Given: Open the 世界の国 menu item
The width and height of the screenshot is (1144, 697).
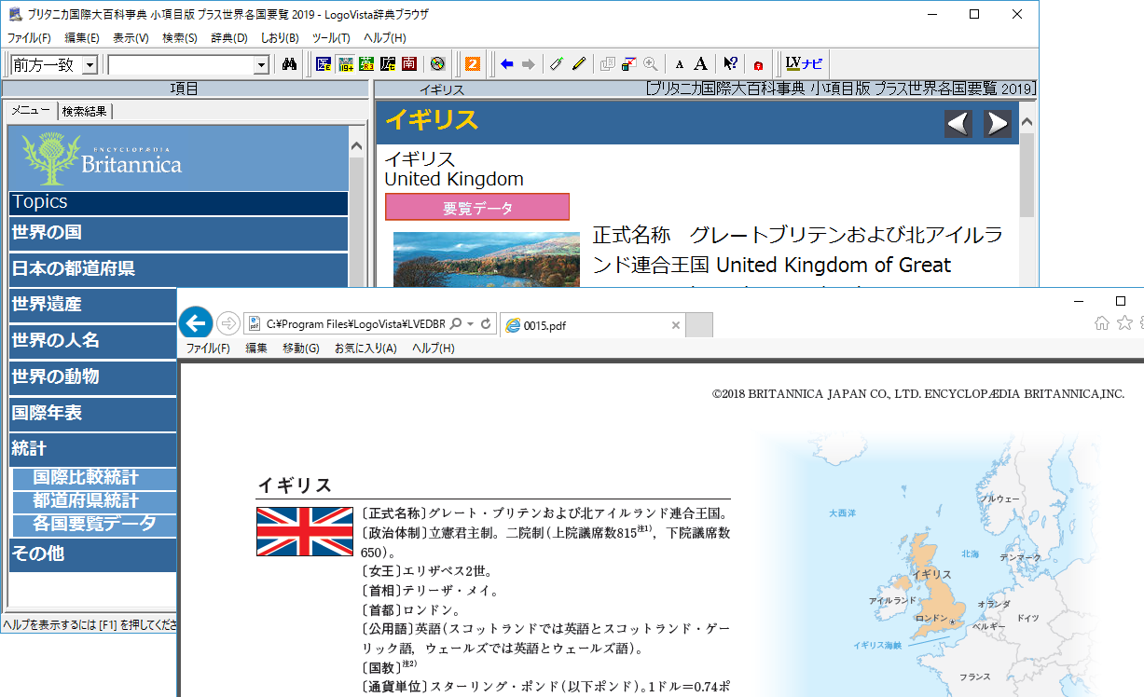Looking at the screenshot, I should (x=179, y=233).
